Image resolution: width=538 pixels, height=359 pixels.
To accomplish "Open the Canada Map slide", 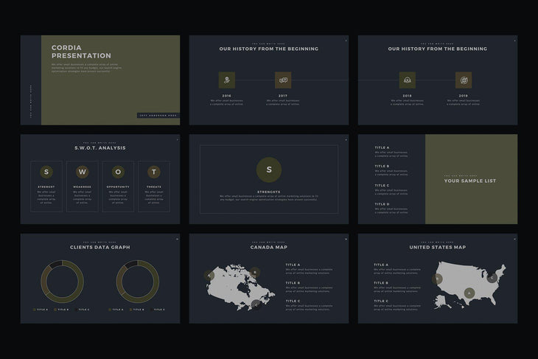I will [269, 279].
